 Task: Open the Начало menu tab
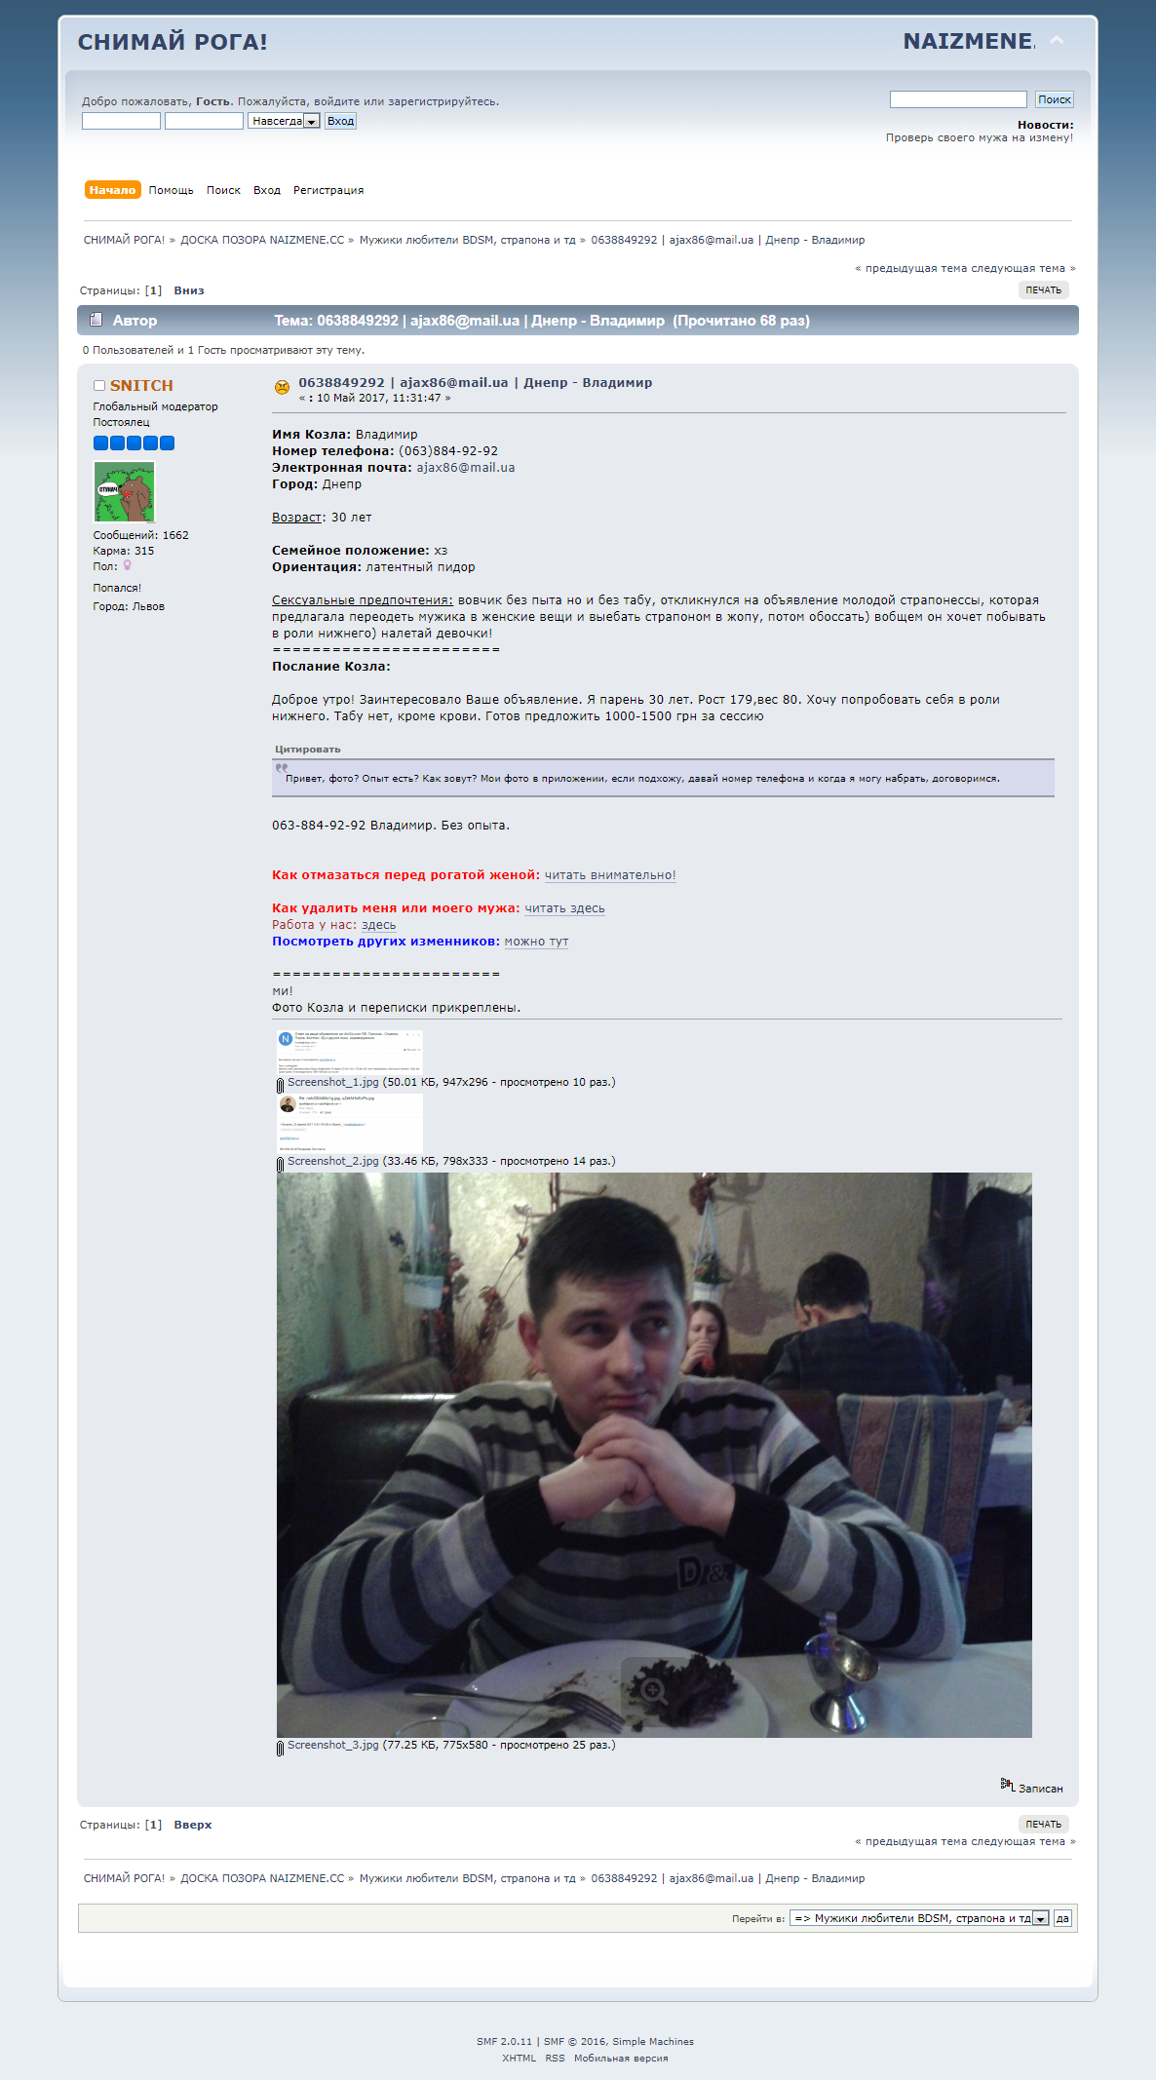pyautogui.click(x=112, y=190)
